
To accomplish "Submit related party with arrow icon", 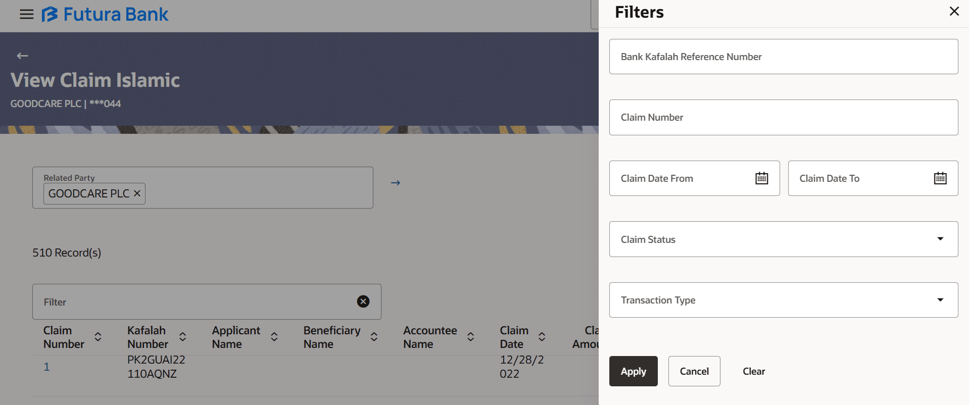I will click(x=396, y=183).
